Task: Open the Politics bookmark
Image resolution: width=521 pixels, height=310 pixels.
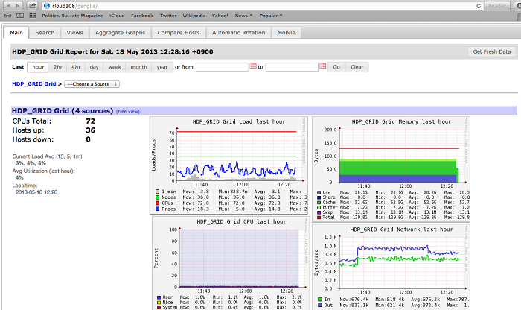Action: point(72,16)
